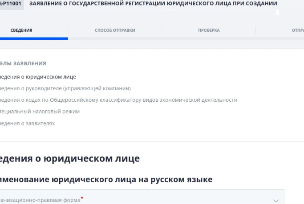Click the Разделы заявления heading
The image size is (304, 204).
[23, 63]
